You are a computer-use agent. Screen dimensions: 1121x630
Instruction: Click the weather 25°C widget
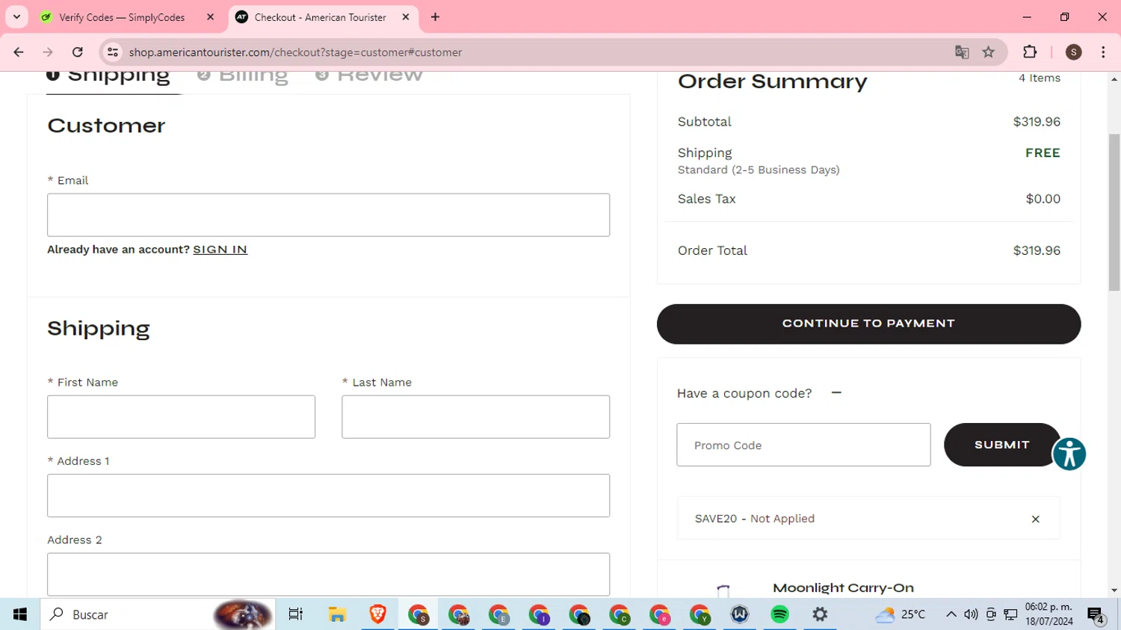pos(901,614)
